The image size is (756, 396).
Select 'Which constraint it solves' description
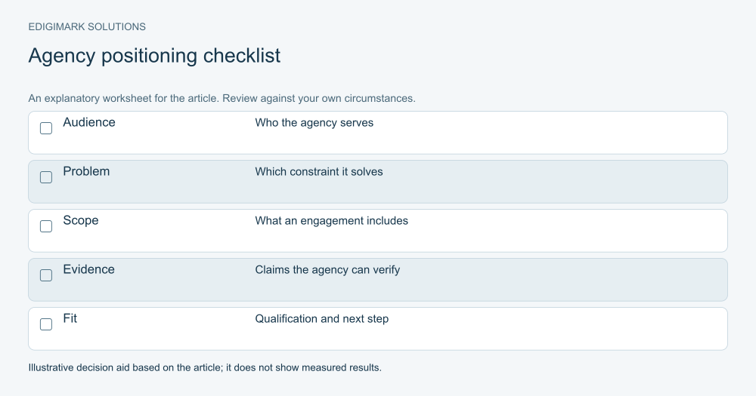319,172
